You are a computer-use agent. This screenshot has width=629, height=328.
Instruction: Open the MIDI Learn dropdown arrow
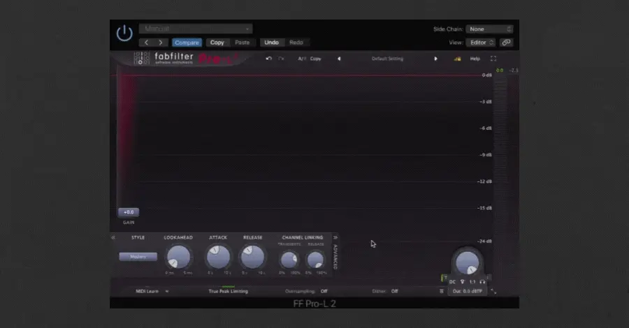pos(167,292)
